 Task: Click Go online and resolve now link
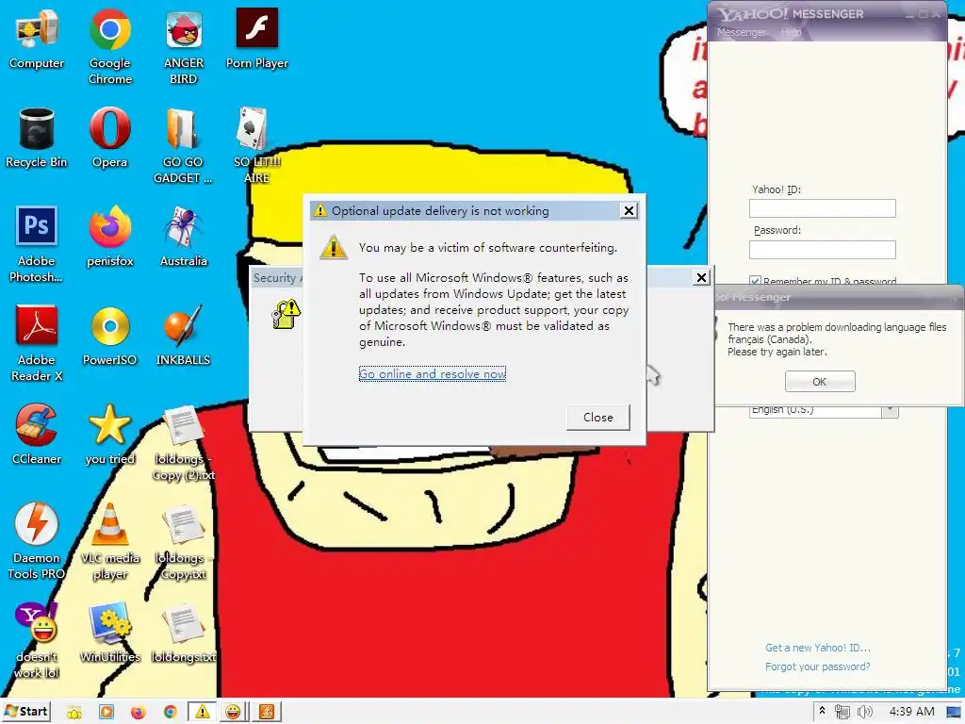432,373
